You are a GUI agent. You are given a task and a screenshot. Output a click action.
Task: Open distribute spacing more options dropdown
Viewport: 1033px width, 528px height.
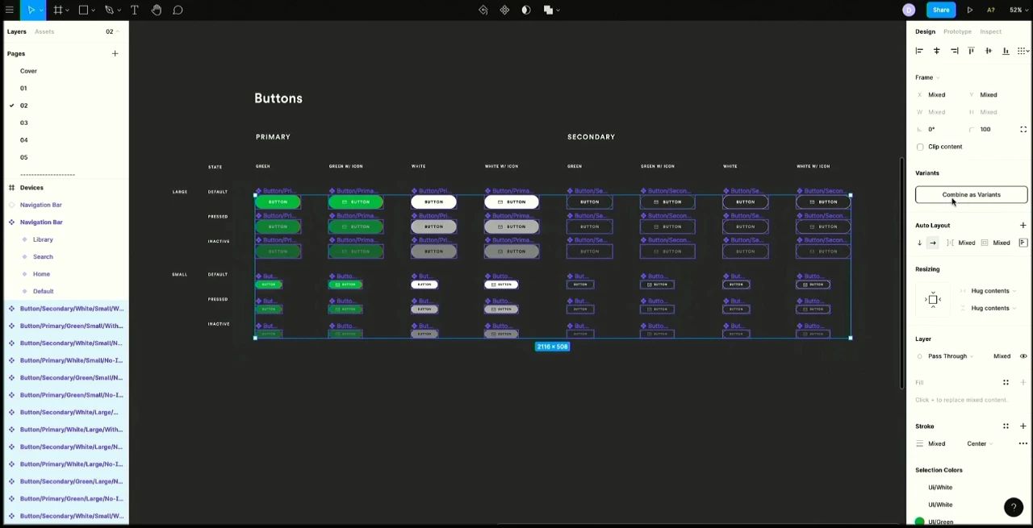coord(1023,51)
